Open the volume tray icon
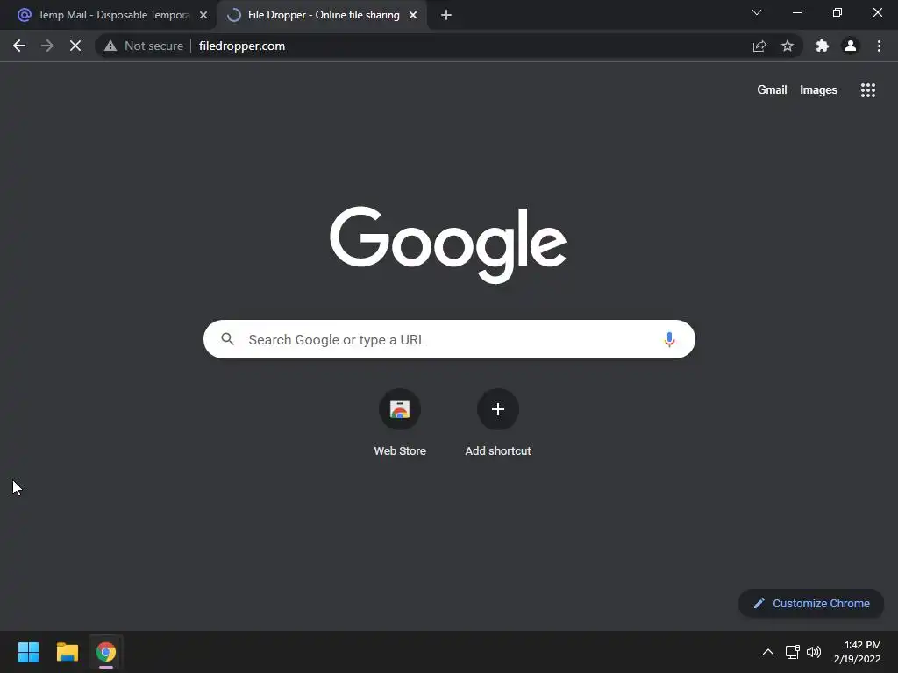This screenshot has height=673, width=898. click(813, 652)
